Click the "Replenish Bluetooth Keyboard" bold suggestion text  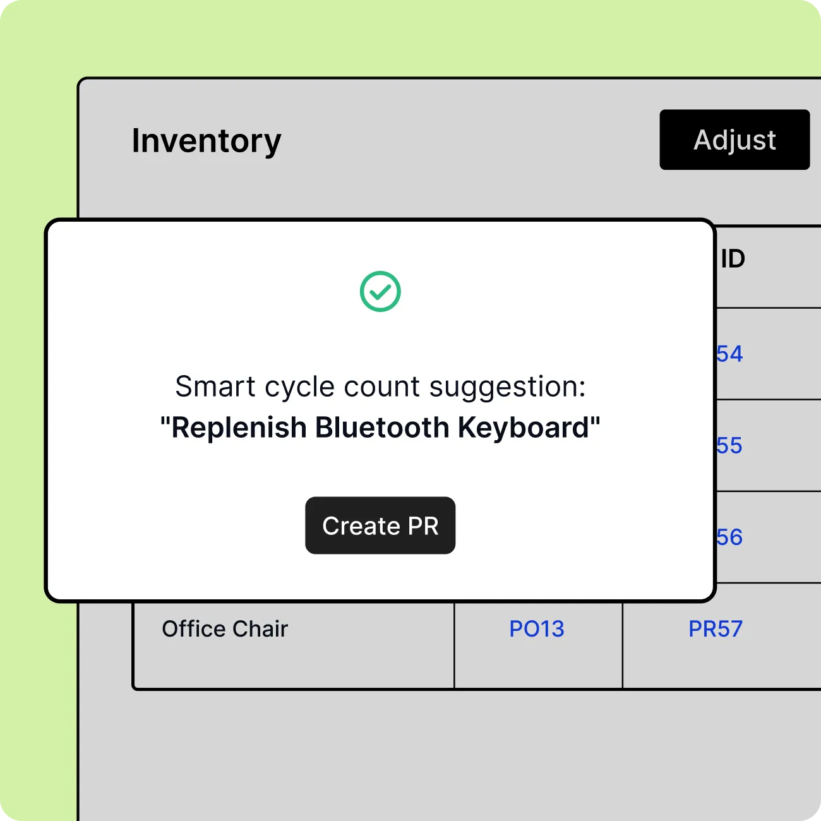point(380,428)
